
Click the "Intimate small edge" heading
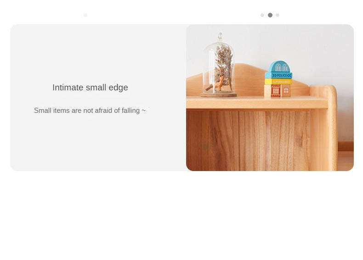click(90, 88)
